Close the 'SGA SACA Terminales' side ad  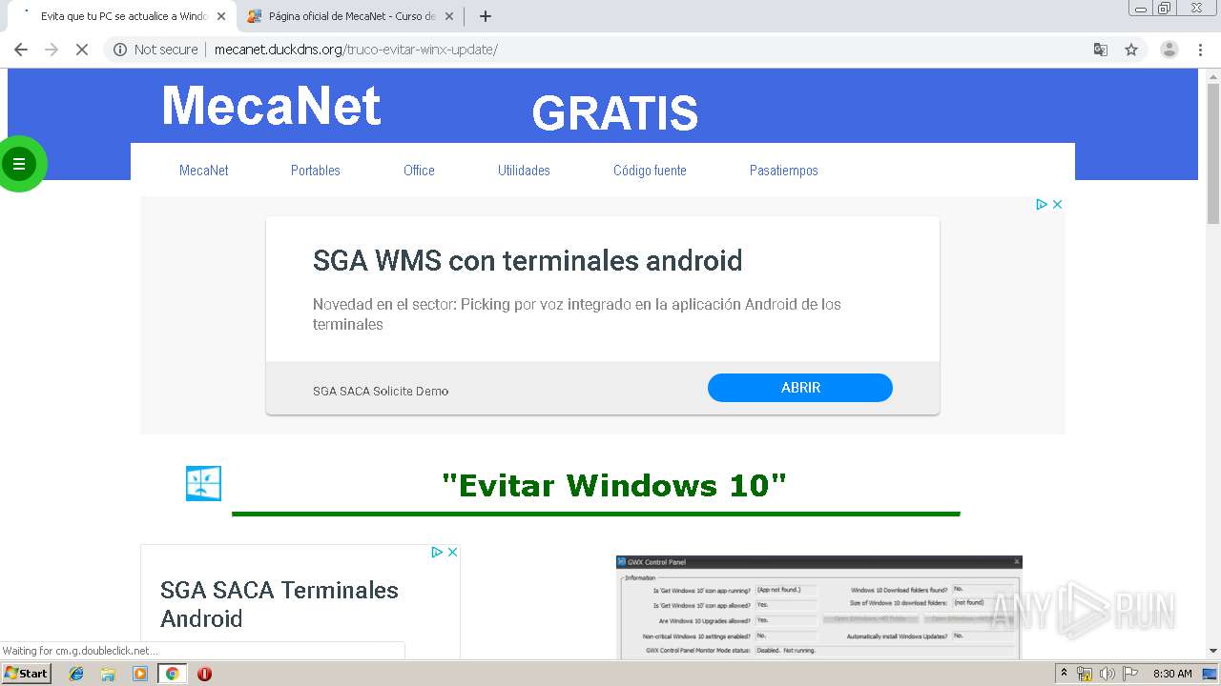[453, 552]
